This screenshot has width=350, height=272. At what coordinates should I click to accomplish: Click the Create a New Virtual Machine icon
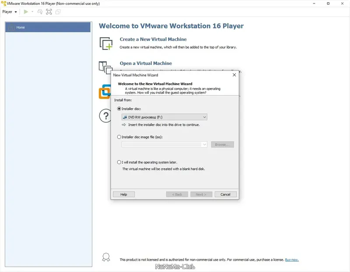106,44
